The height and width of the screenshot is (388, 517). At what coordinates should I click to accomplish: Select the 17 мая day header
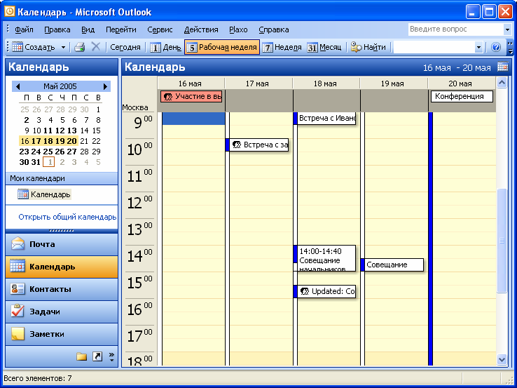[257, 83]
